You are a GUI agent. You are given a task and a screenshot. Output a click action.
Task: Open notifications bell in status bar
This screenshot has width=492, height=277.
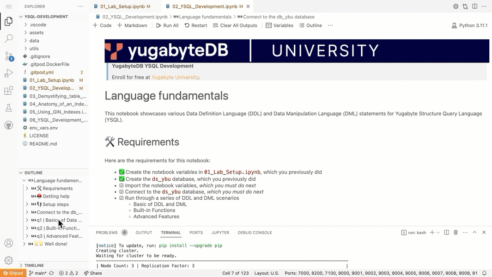484,273
